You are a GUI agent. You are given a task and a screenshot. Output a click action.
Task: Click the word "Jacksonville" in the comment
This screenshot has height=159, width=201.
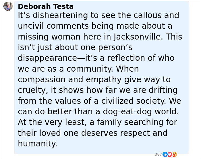137,37
